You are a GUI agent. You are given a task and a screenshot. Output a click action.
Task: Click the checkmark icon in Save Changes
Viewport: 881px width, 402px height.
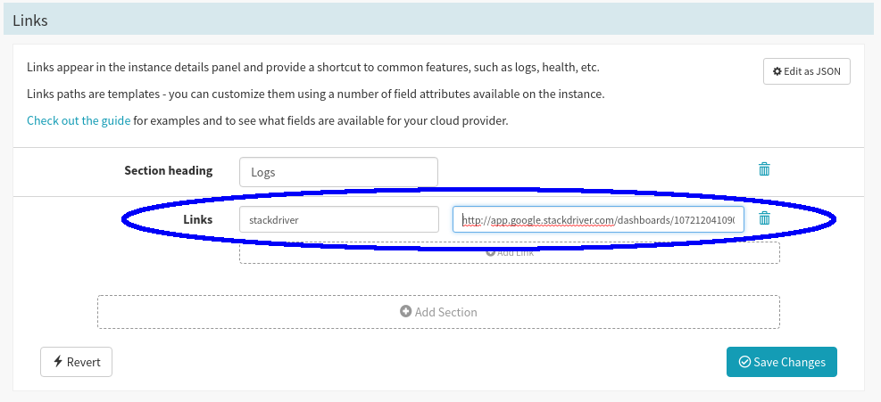[x=744, y=362]
